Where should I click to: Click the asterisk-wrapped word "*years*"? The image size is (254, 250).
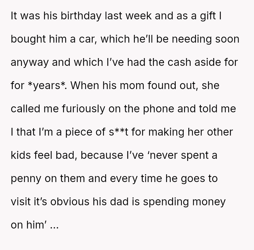(x=47, y=86)
